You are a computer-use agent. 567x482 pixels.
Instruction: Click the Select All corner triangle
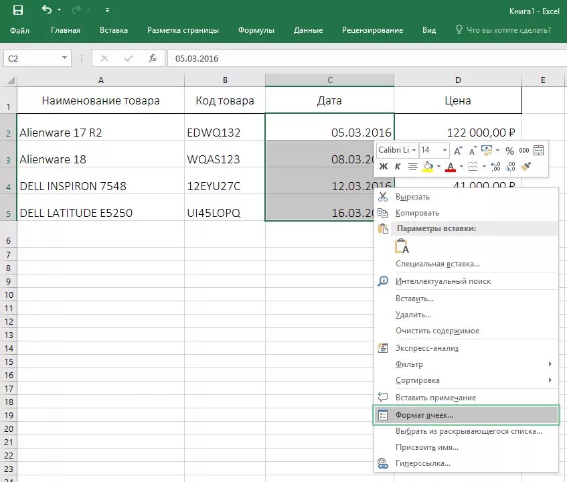point(11,80)
